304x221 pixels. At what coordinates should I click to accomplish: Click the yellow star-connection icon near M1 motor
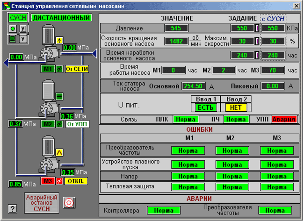59,40
